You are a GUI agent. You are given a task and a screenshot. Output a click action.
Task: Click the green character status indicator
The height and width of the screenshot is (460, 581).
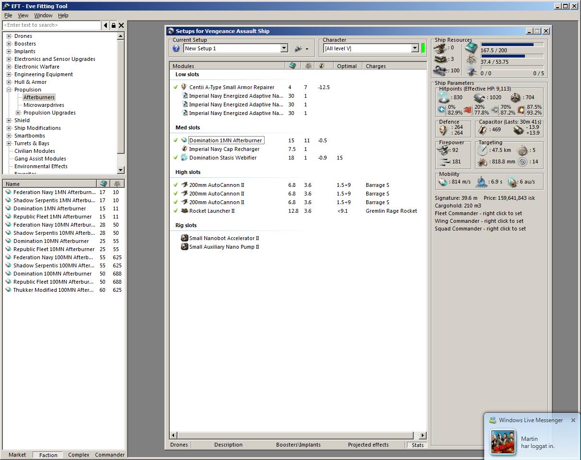(x=423, y=48)
